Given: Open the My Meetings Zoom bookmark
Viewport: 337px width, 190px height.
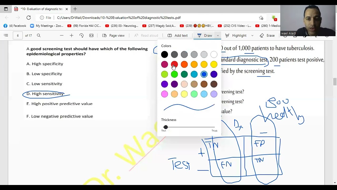Looking at the screenshot, I should [47, 26].
